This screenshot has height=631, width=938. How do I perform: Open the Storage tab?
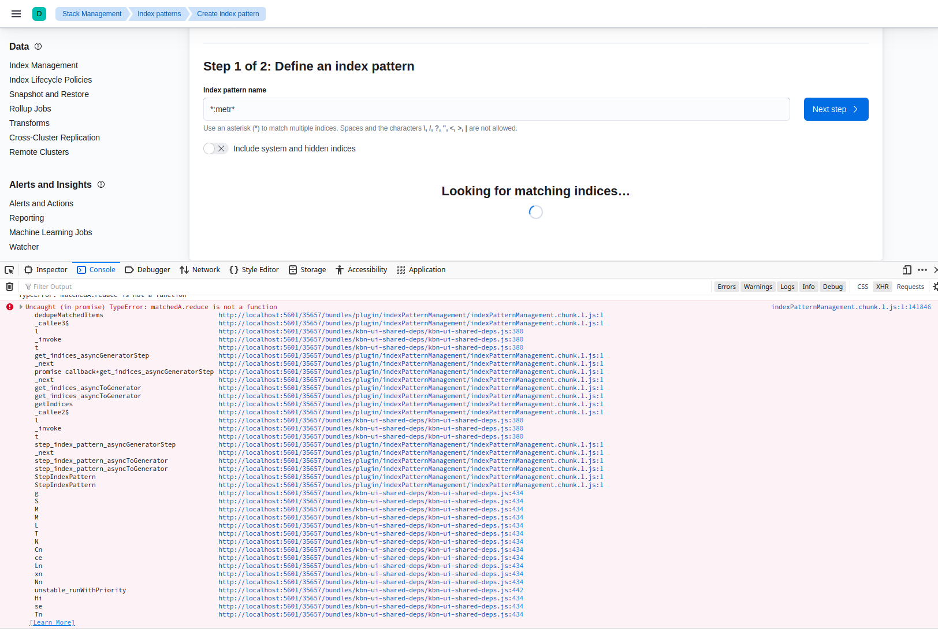[x=307, y=270]
